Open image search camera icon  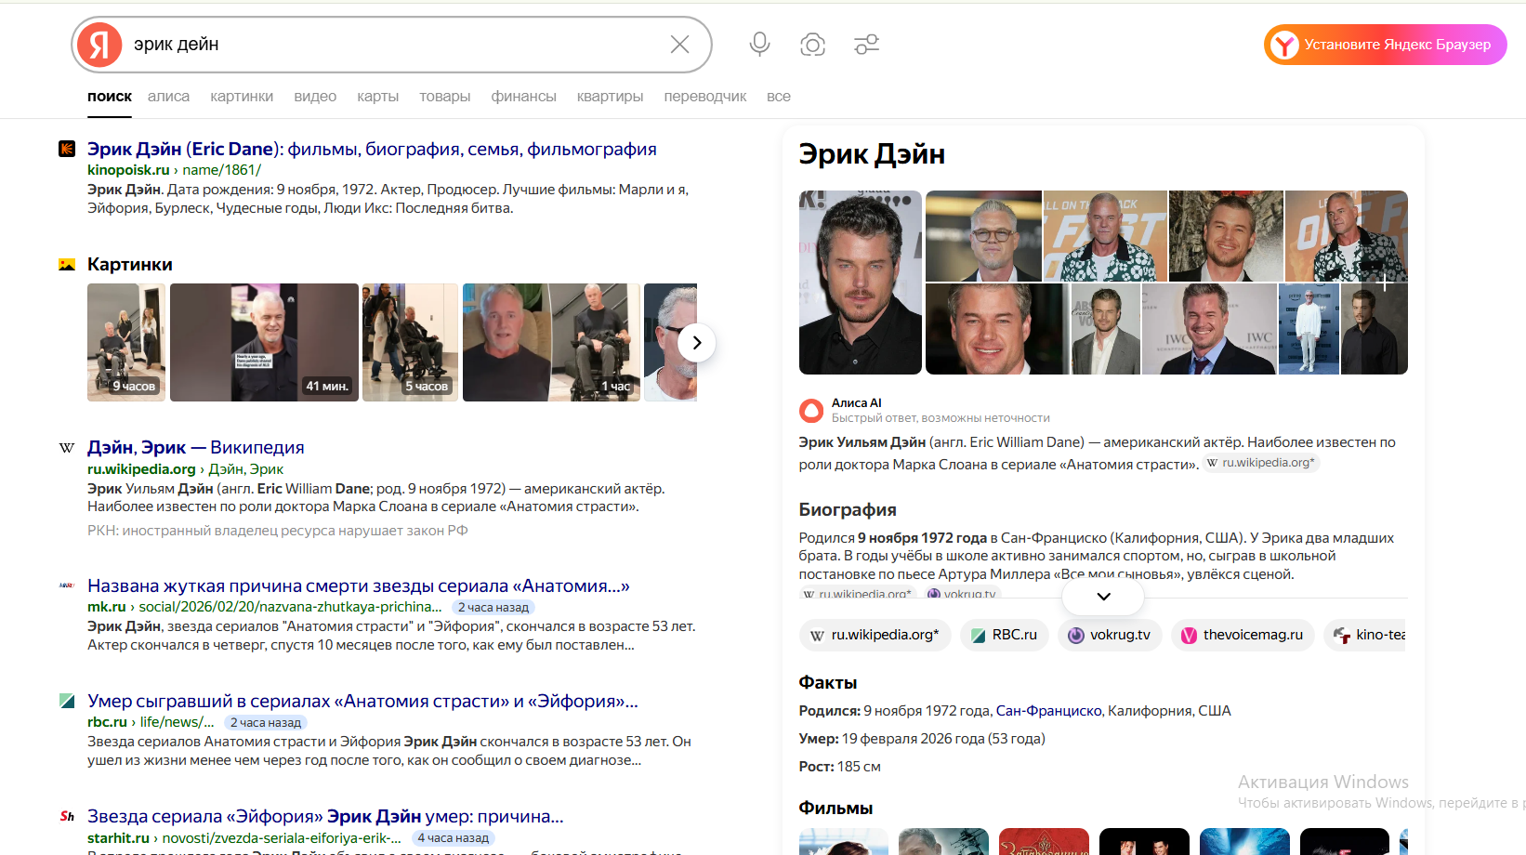click(812, 45)
